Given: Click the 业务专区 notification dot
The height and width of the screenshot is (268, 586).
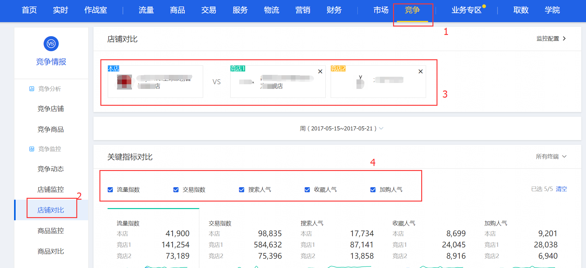Looking at the screenshot, I should [x=484, y=6].
